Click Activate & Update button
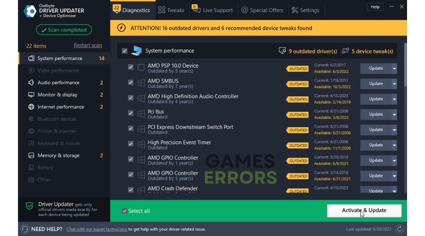The width and height of the screenshot is (425, 236). [x=364, y=211]
